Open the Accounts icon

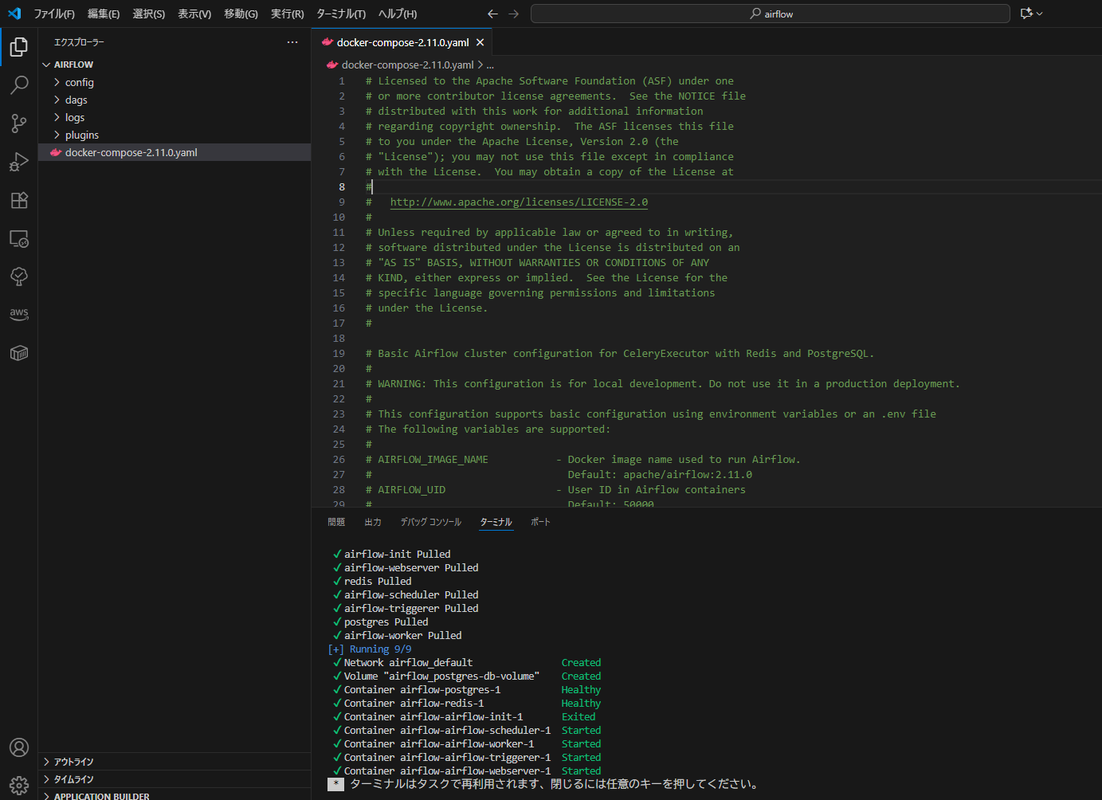click(19, 747)
